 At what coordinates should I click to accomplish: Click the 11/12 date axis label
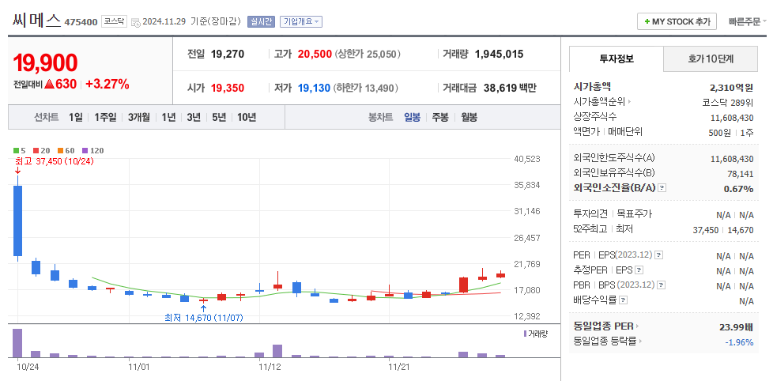[270, 367]
